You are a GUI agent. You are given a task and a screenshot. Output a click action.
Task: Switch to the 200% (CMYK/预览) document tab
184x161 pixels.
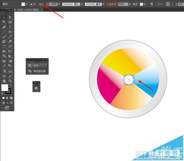click(x=28, y=10)
